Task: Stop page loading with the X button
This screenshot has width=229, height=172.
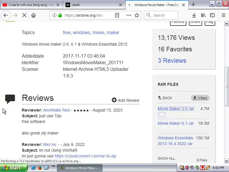Action: pos(24,15)
